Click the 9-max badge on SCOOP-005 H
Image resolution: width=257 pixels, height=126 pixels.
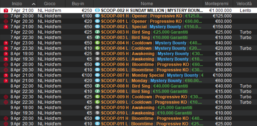point(97,54)
